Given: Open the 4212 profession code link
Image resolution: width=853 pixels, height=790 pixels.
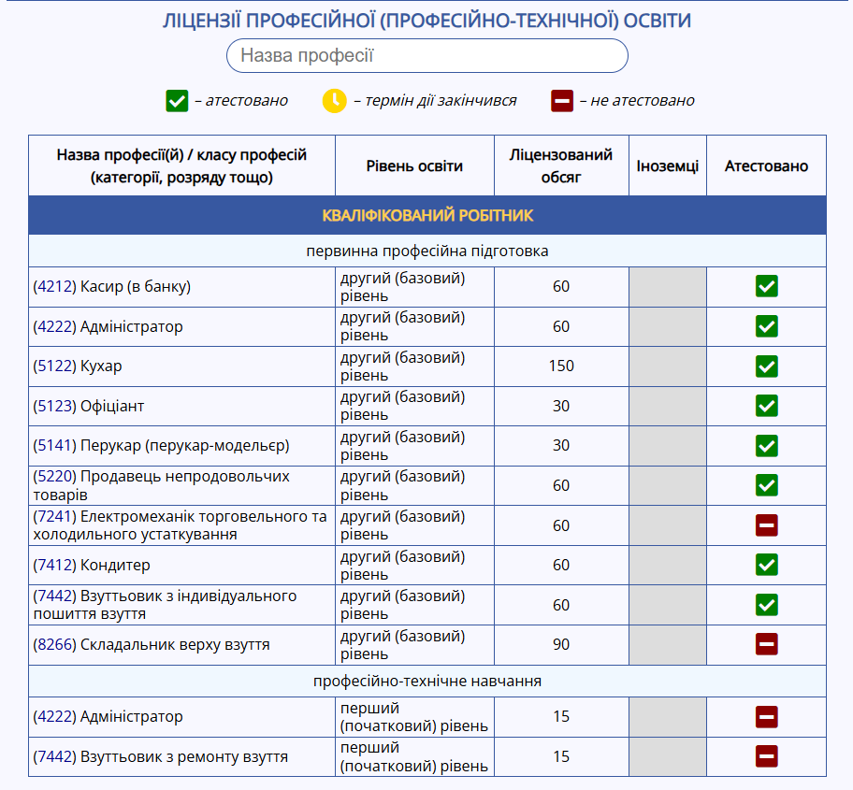Looking at the screenshot, I should click(x=54, y=287).
